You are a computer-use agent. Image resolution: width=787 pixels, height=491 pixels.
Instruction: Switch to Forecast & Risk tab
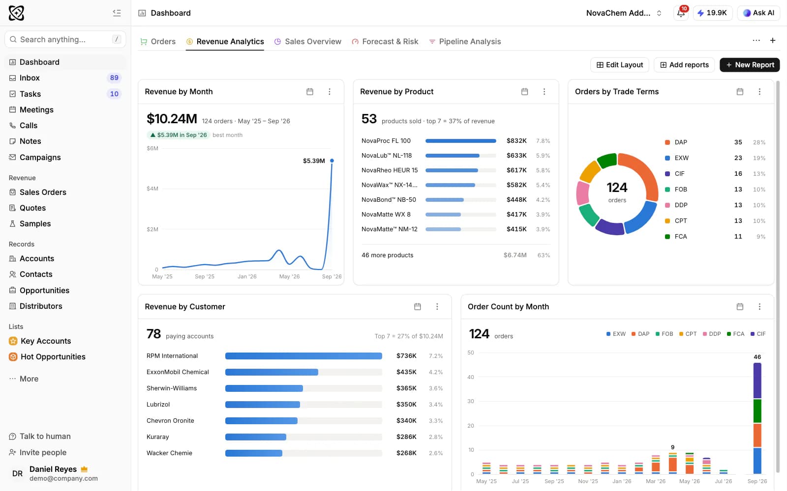pos(385,41)
